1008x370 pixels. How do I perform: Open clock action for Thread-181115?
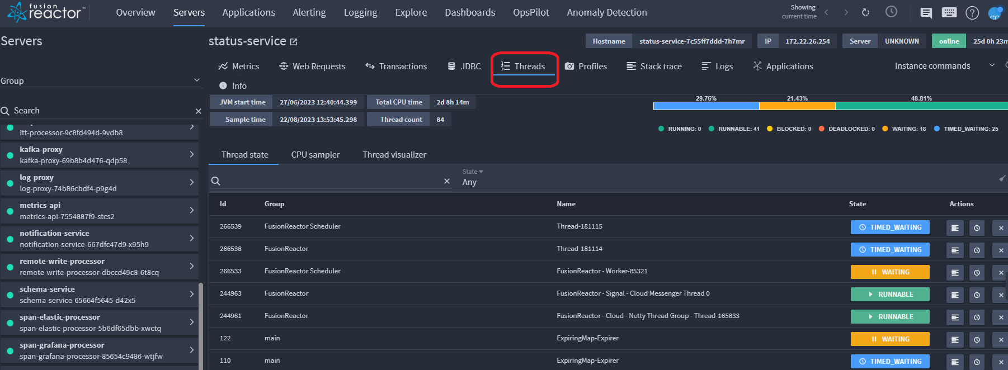(977, 227)
